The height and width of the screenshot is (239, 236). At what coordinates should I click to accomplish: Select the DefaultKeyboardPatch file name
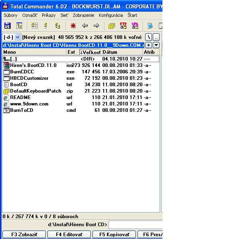pos(36,91)
